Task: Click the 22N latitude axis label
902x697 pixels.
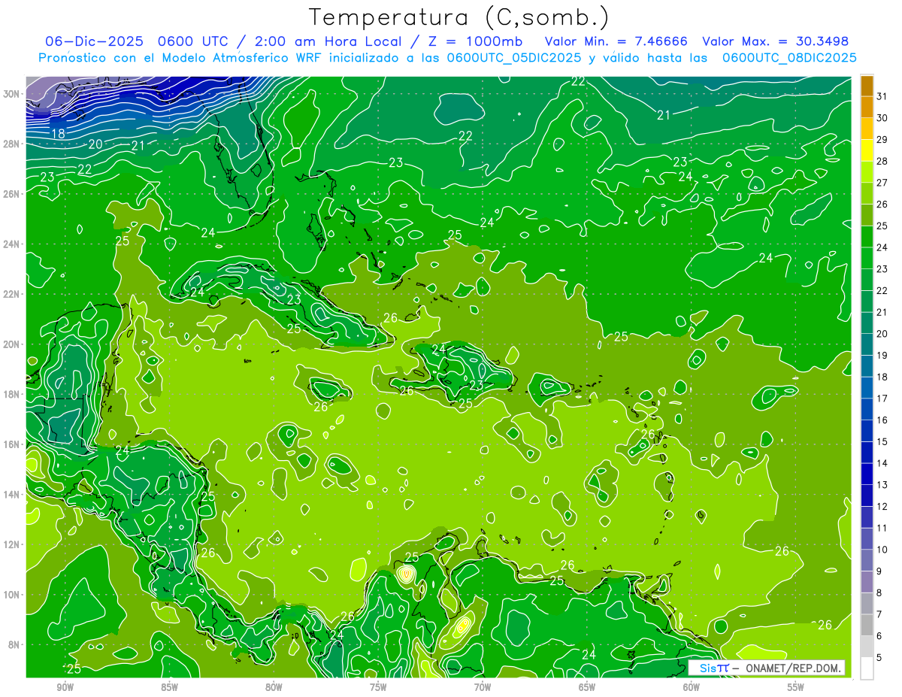Action: pyautogui.click(x=13, y=294)
